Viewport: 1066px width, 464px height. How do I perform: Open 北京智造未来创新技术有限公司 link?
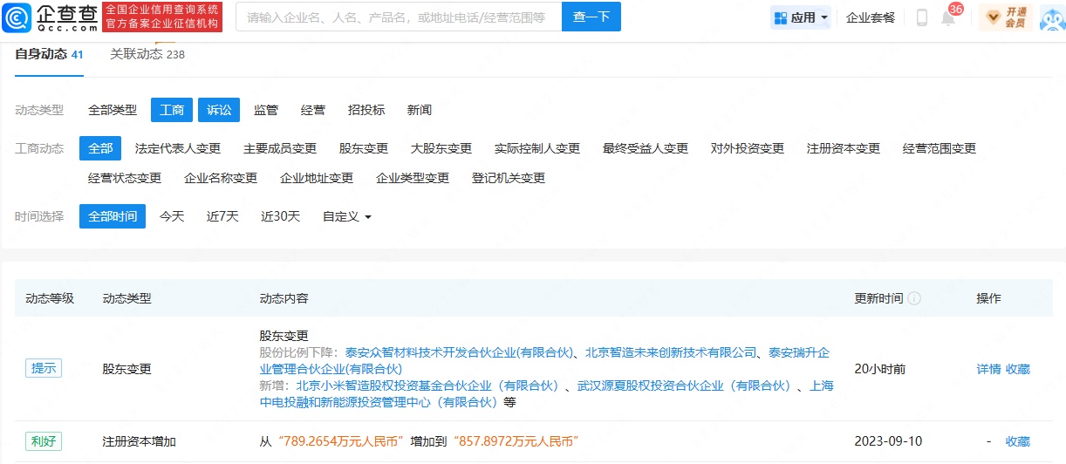pos(671,352)
